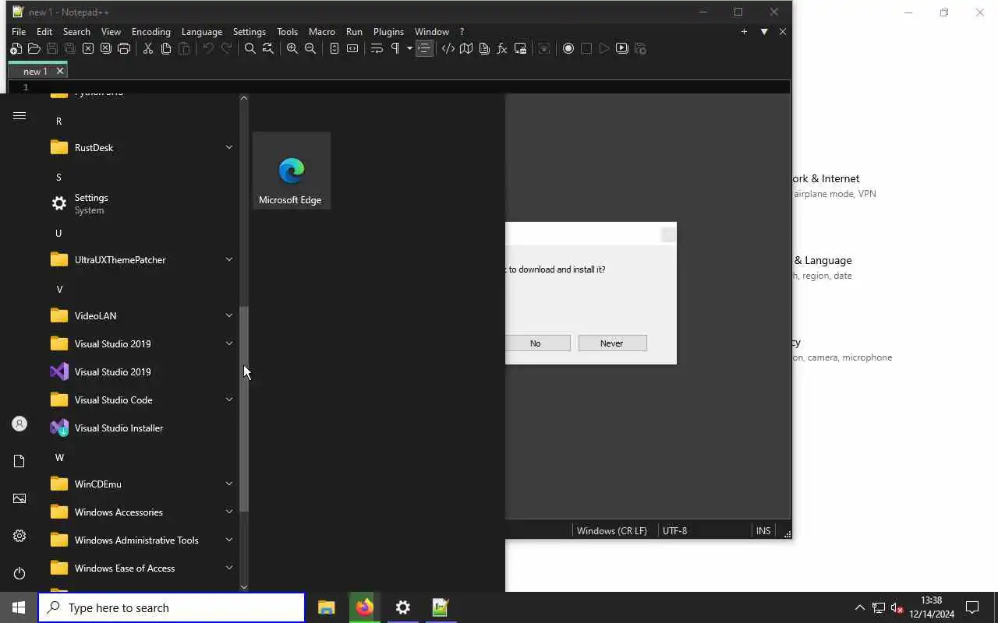Viewport: 998px width, 623px height.
Task: Toggle word wrap in toolbar
Action: pos(377,48)
